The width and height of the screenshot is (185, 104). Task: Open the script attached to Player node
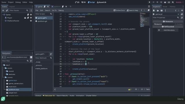(28, 18)
